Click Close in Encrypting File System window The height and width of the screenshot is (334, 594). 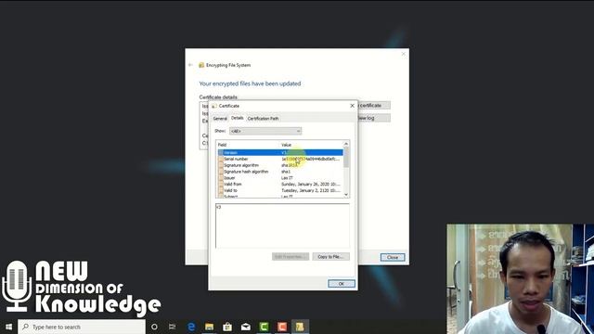click(x=393, y=257)
